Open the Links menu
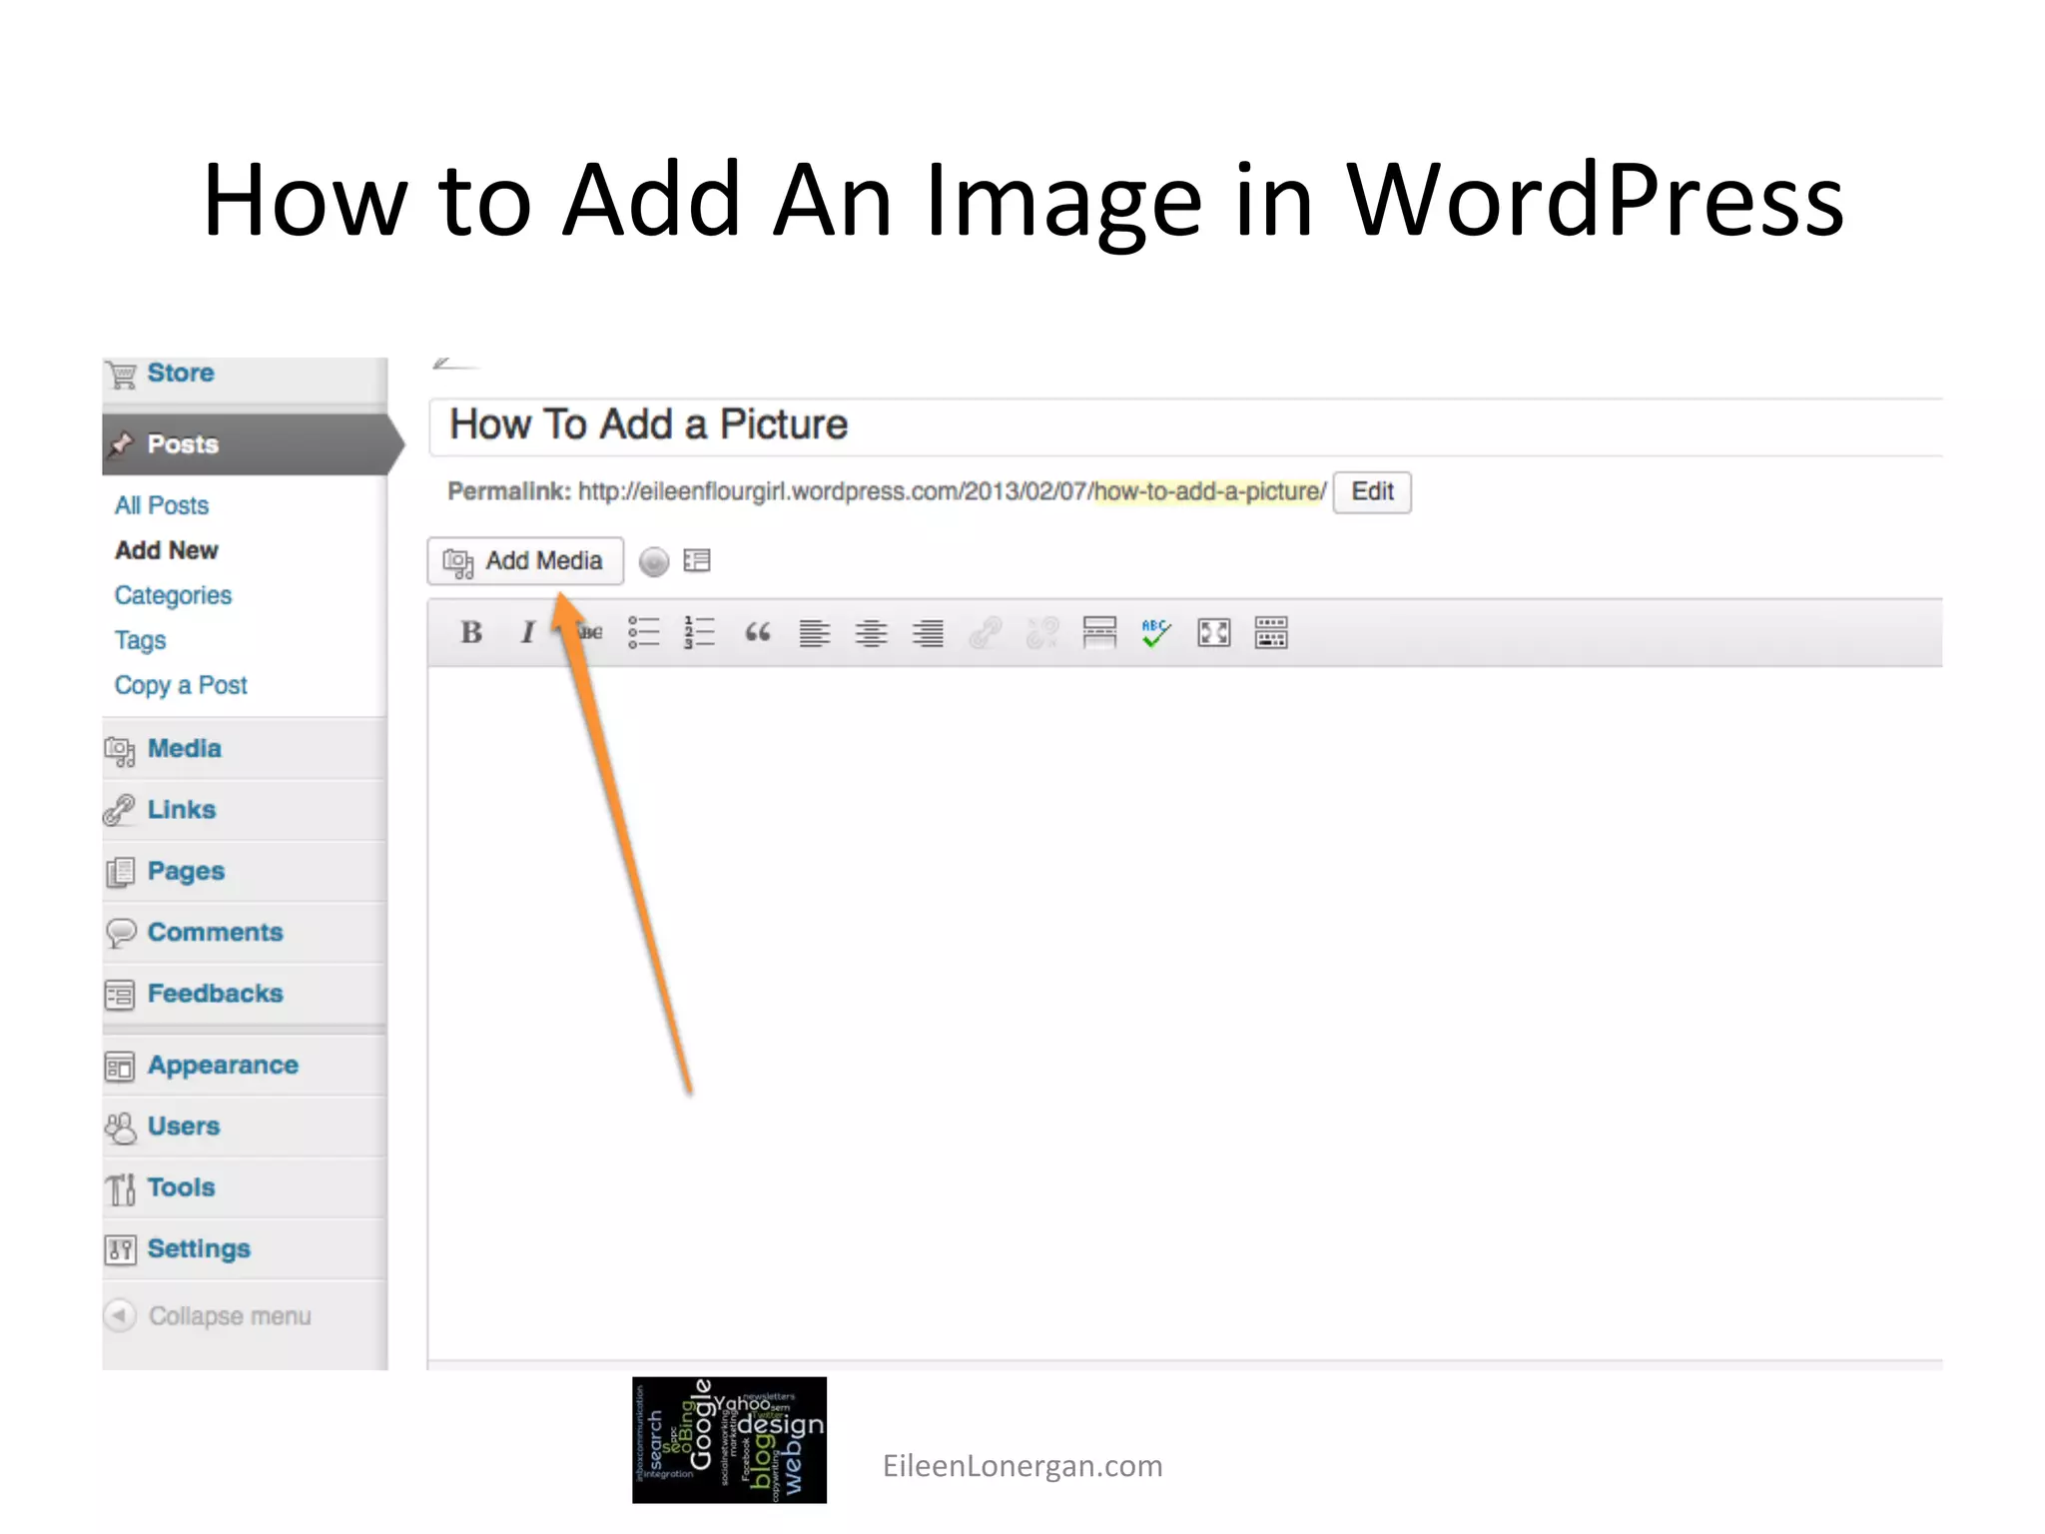 point(245,810)
